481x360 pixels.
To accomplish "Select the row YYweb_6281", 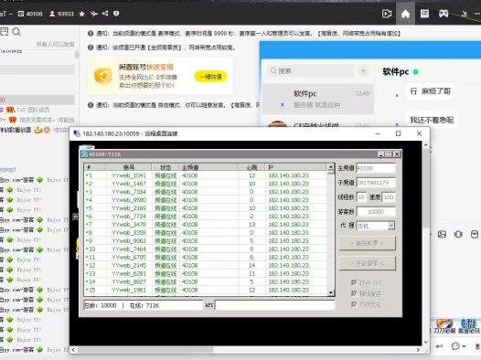I will tap(206, 273).
